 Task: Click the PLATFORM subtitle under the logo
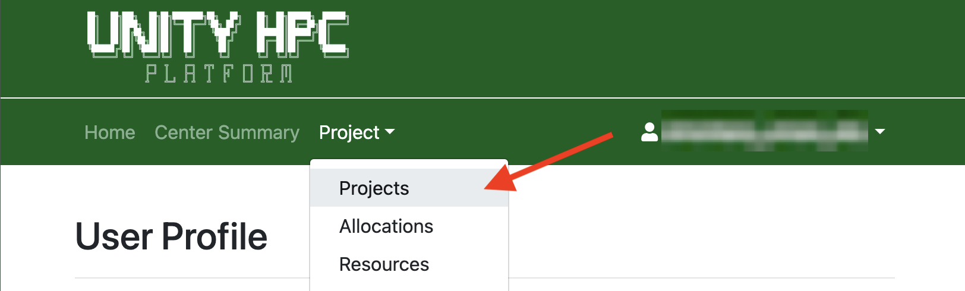[219, 74]
